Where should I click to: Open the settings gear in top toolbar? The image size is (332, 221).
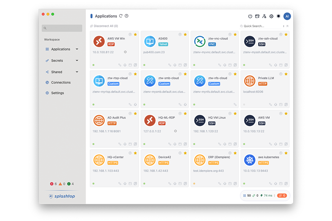click(x=272, y=16)
